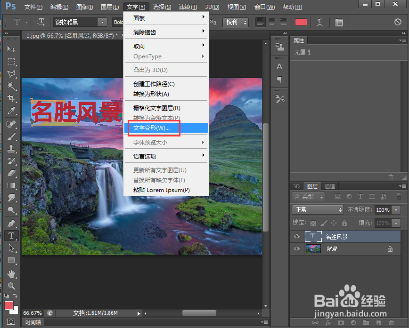
Task: Choose 粘贴 Lorem Ipsum(P)
Action: pos(166,190)
